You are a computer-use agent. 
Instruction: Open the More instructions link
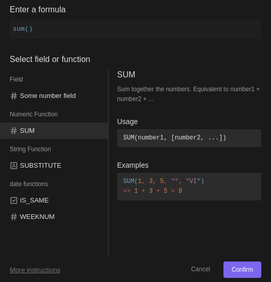[x=35, y=270]
